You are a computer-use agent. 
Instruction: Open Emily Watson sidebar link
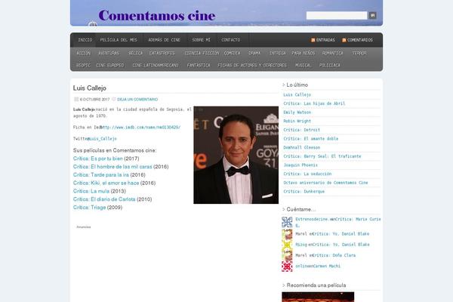pos(297,112)
